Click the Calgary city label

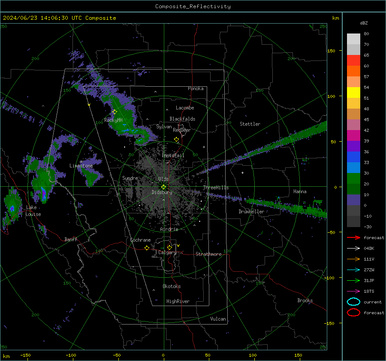(x=167, y=252)
